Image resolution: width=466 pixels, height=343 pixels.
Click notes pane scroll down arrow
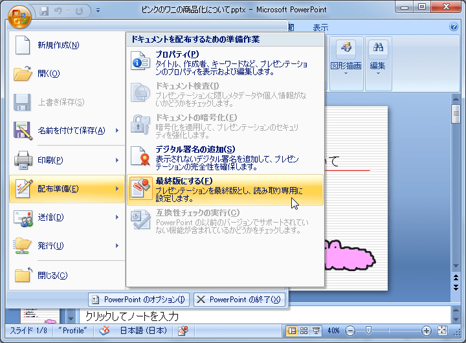[x=456, y=320]
